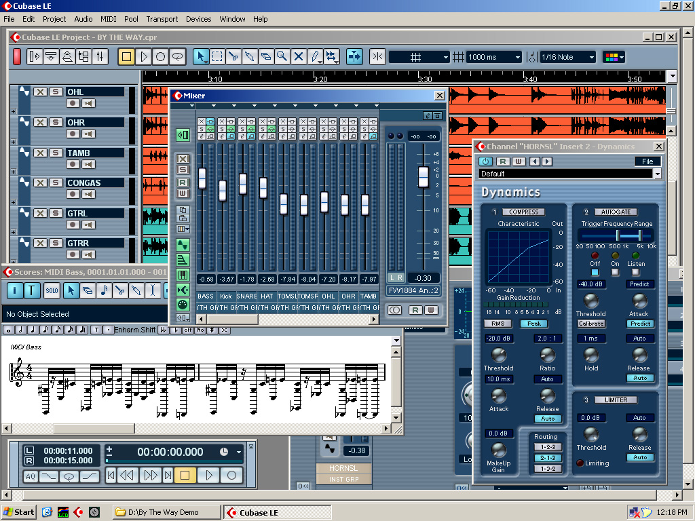
Task: Select the Zoom magnifier tool in the toolbar
Action: click(282, 57)
